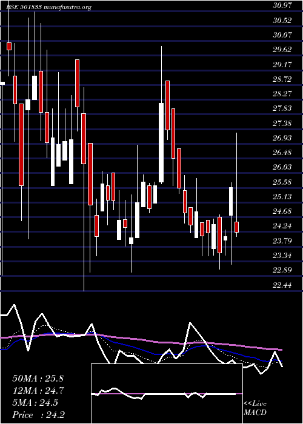This screenshot has width=303, height=424.
Task: Click the 30.97 price axis label
Action: (282, 5)
